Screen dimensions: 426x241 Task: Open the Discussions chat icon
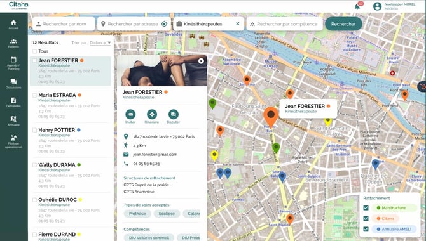coord(13,82)
